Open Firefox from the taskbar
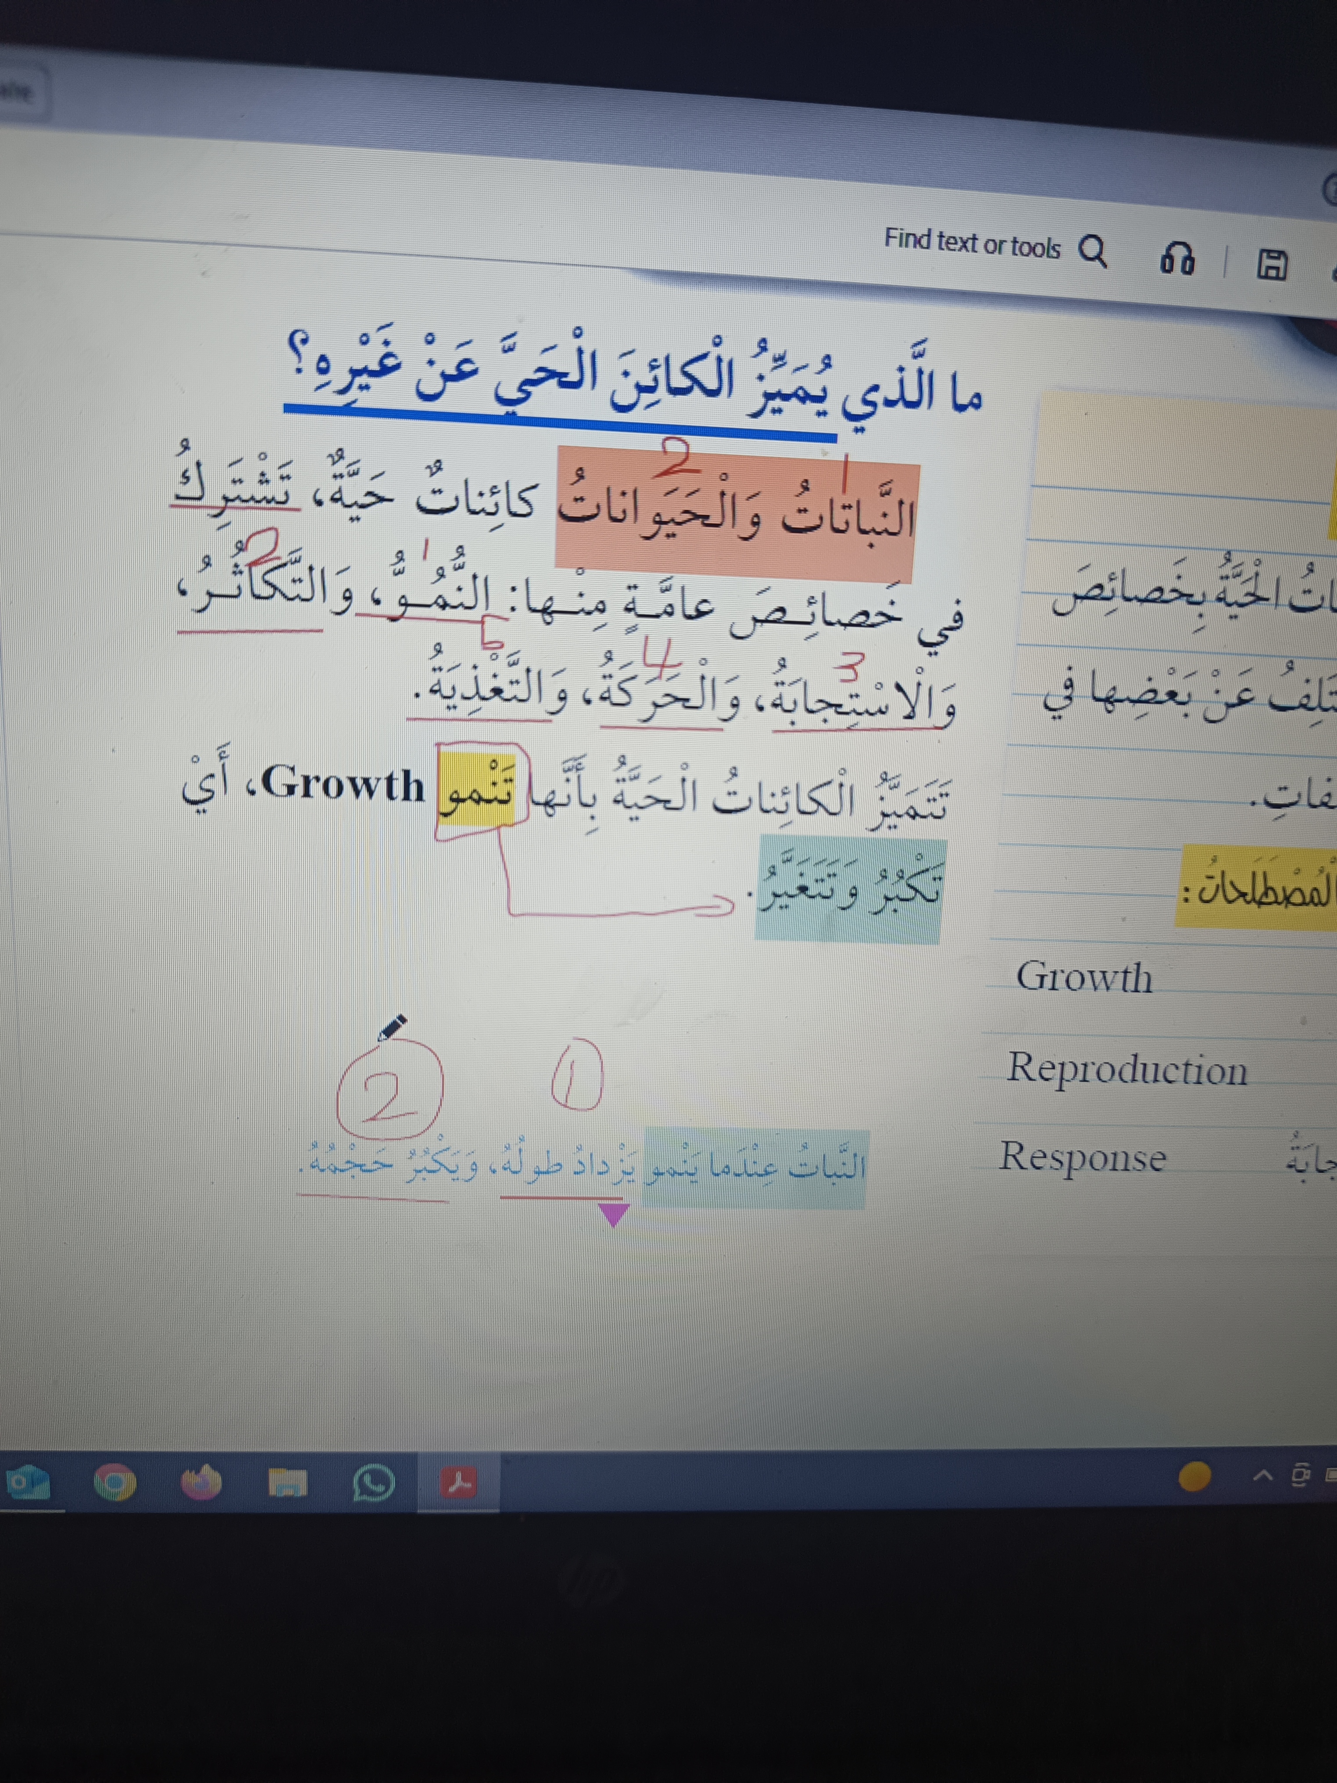Viewport: 1337px width, 1783px height. (200, 1482)
